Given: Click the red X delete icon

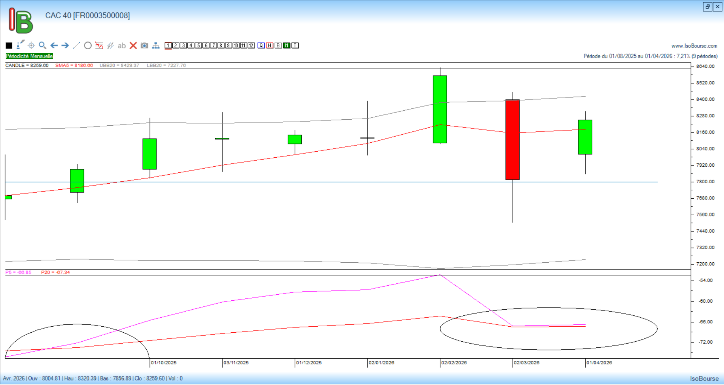Looking at the screenshot, I should click(x=133, y=46).
